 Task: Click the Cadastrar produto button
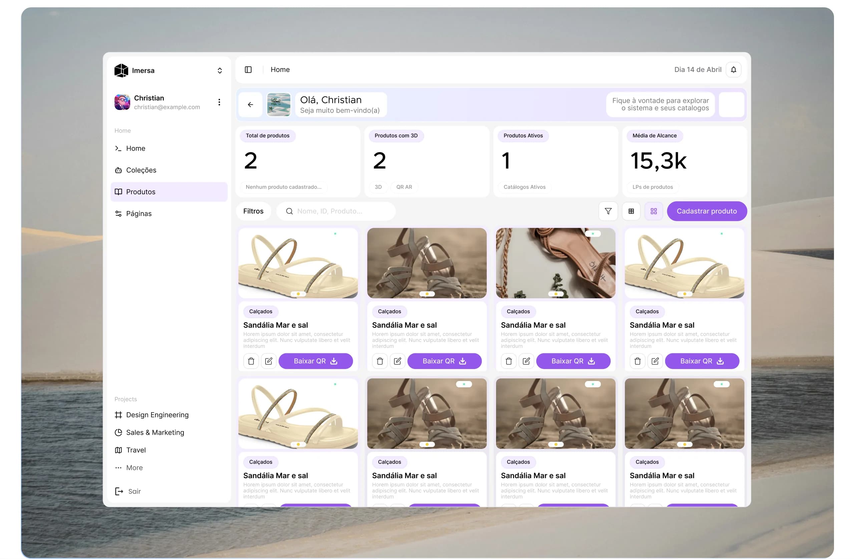pos(707,211)
